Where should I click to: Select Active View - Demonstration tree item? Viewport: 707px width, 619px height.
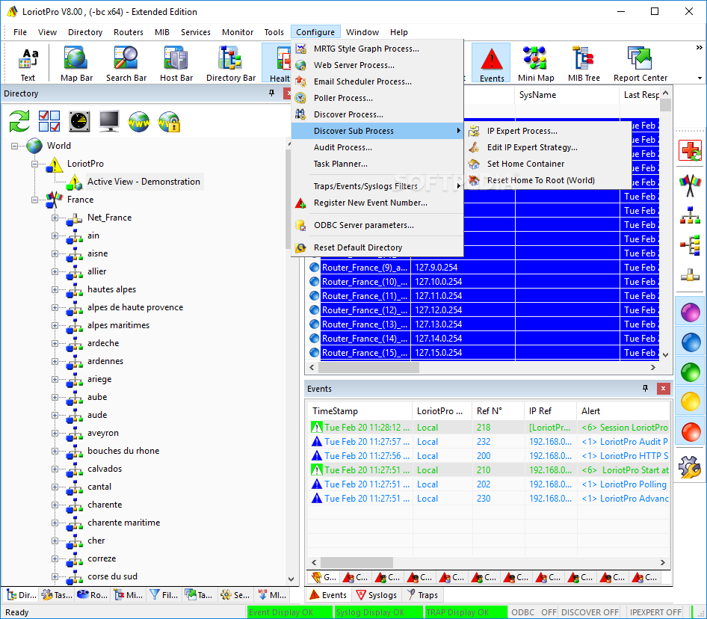point(143,182)
